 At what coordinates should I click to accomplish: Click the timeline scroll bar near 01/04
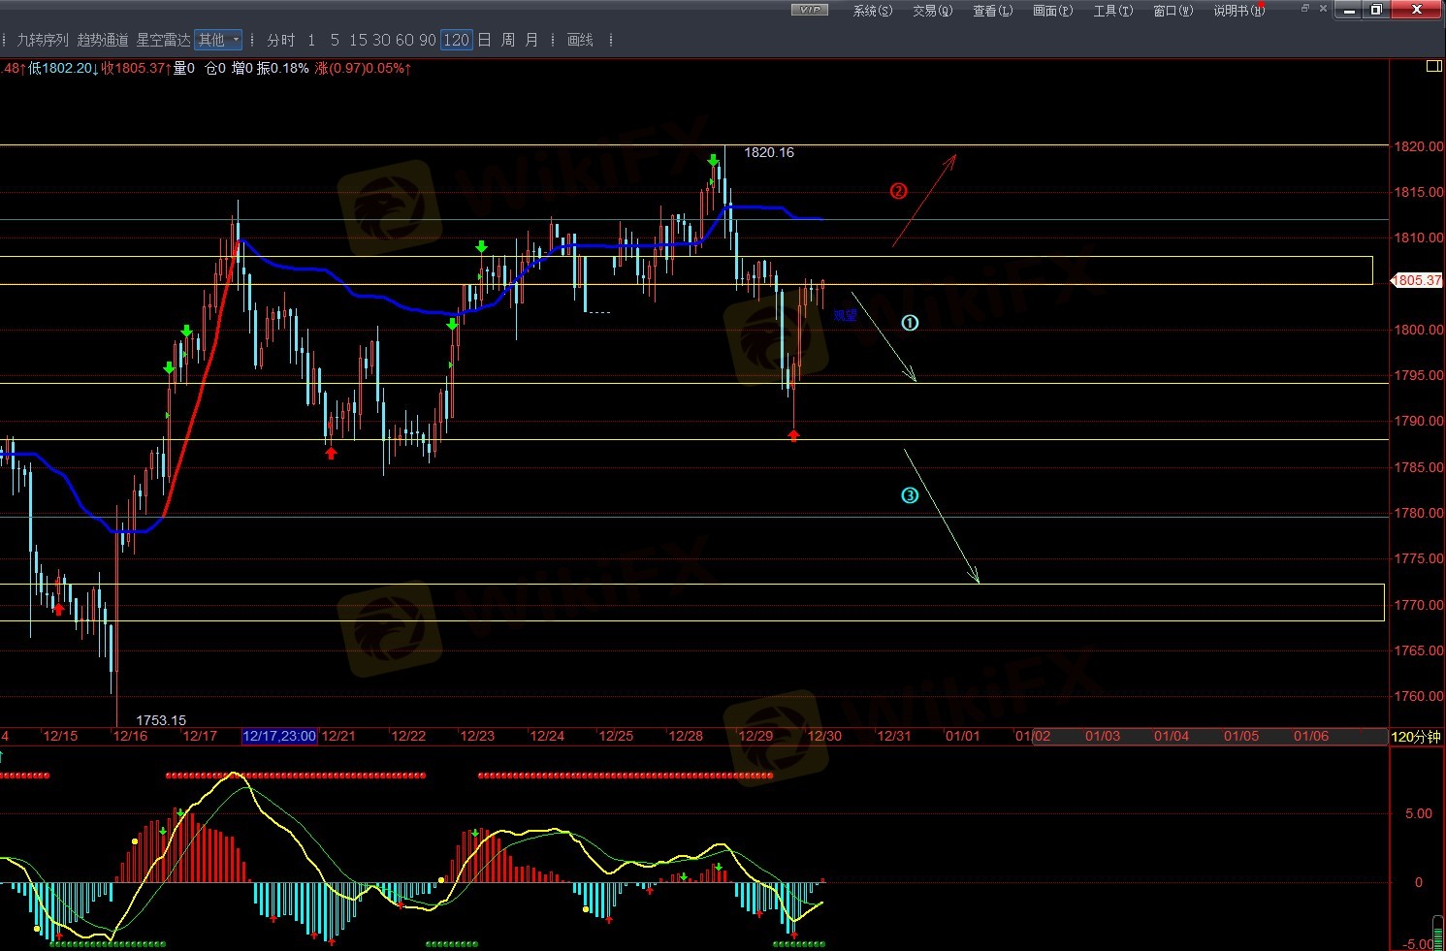1172,737
